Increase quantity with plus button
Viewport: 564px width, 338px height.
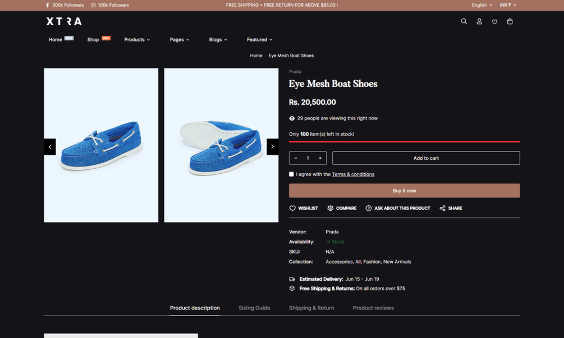coord(320,158)
